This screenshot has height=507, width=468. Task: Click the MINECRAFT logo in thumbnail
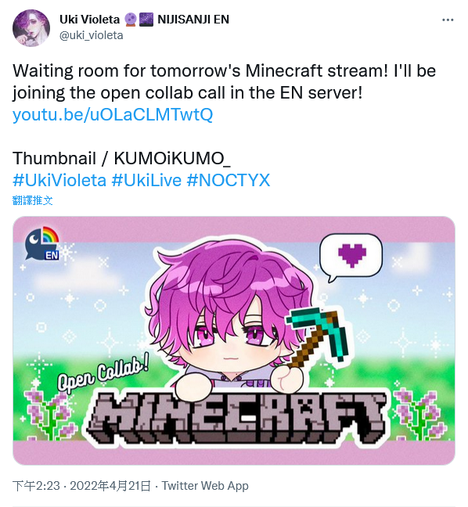(x=239, y=419)
